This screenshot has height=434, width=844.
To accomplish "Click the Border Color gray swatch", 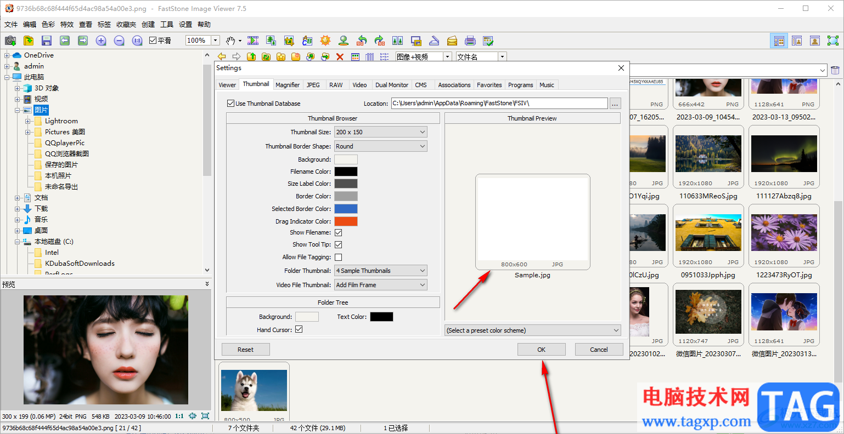I will (x=346, y=196).
